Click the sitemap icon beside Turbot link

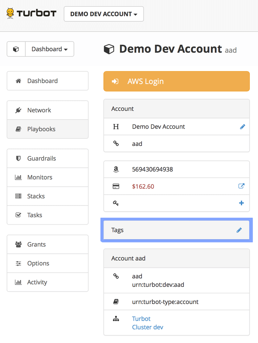click(116, 319)
